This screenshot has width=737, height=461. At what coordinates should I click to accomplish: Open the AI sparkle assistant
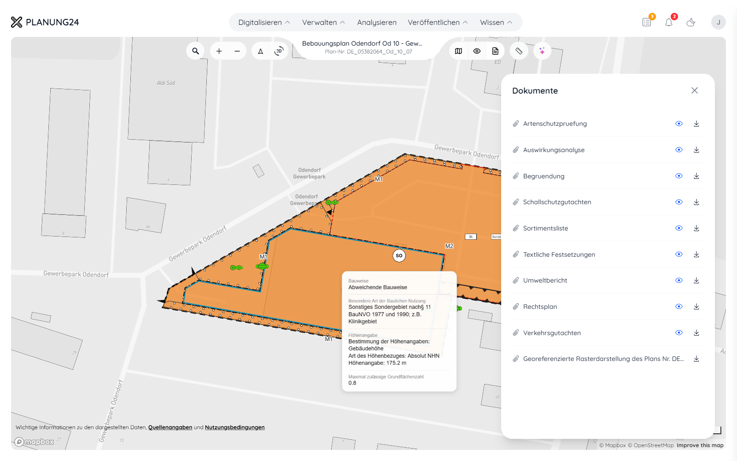(542, 51)
